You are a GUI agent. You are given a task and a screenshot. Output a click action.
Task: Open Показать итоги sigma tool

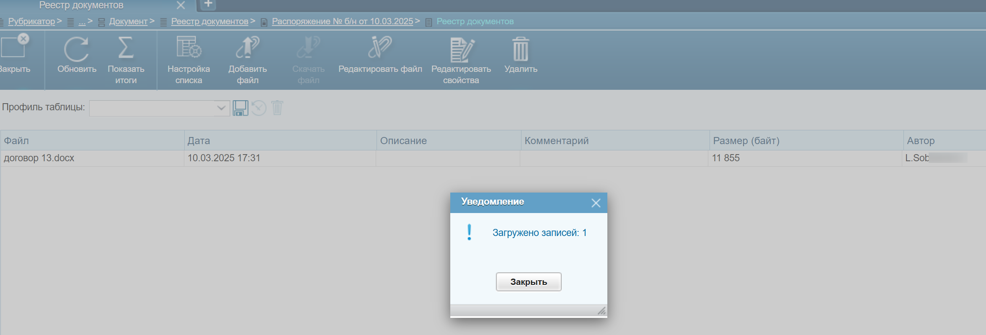[126, 48]
